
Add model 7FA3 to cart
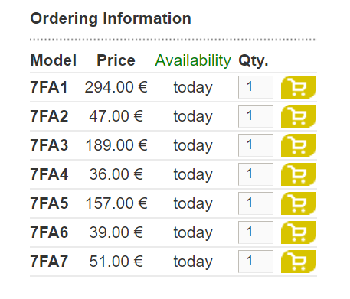(x=299, y=145)
